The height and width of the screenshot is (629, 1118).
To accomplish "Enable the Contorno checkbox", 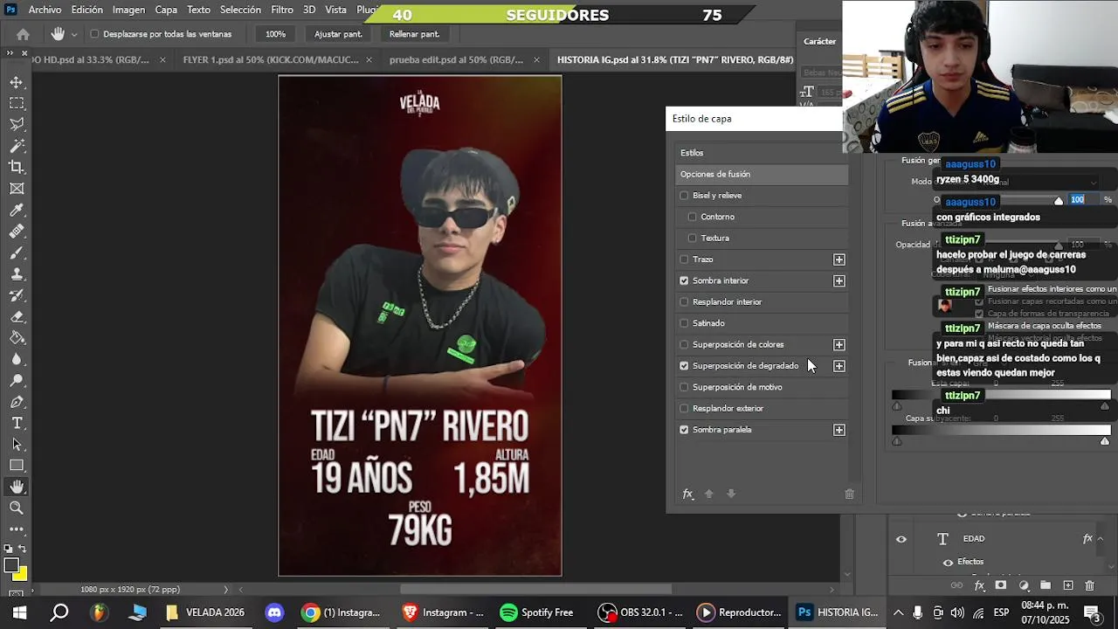I will (693, 217).
